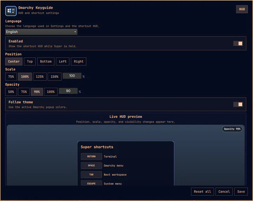Viewport: 253px width, 201px height.
Task: Click the RETURN key chip in preview
Action: pos(91,156)
